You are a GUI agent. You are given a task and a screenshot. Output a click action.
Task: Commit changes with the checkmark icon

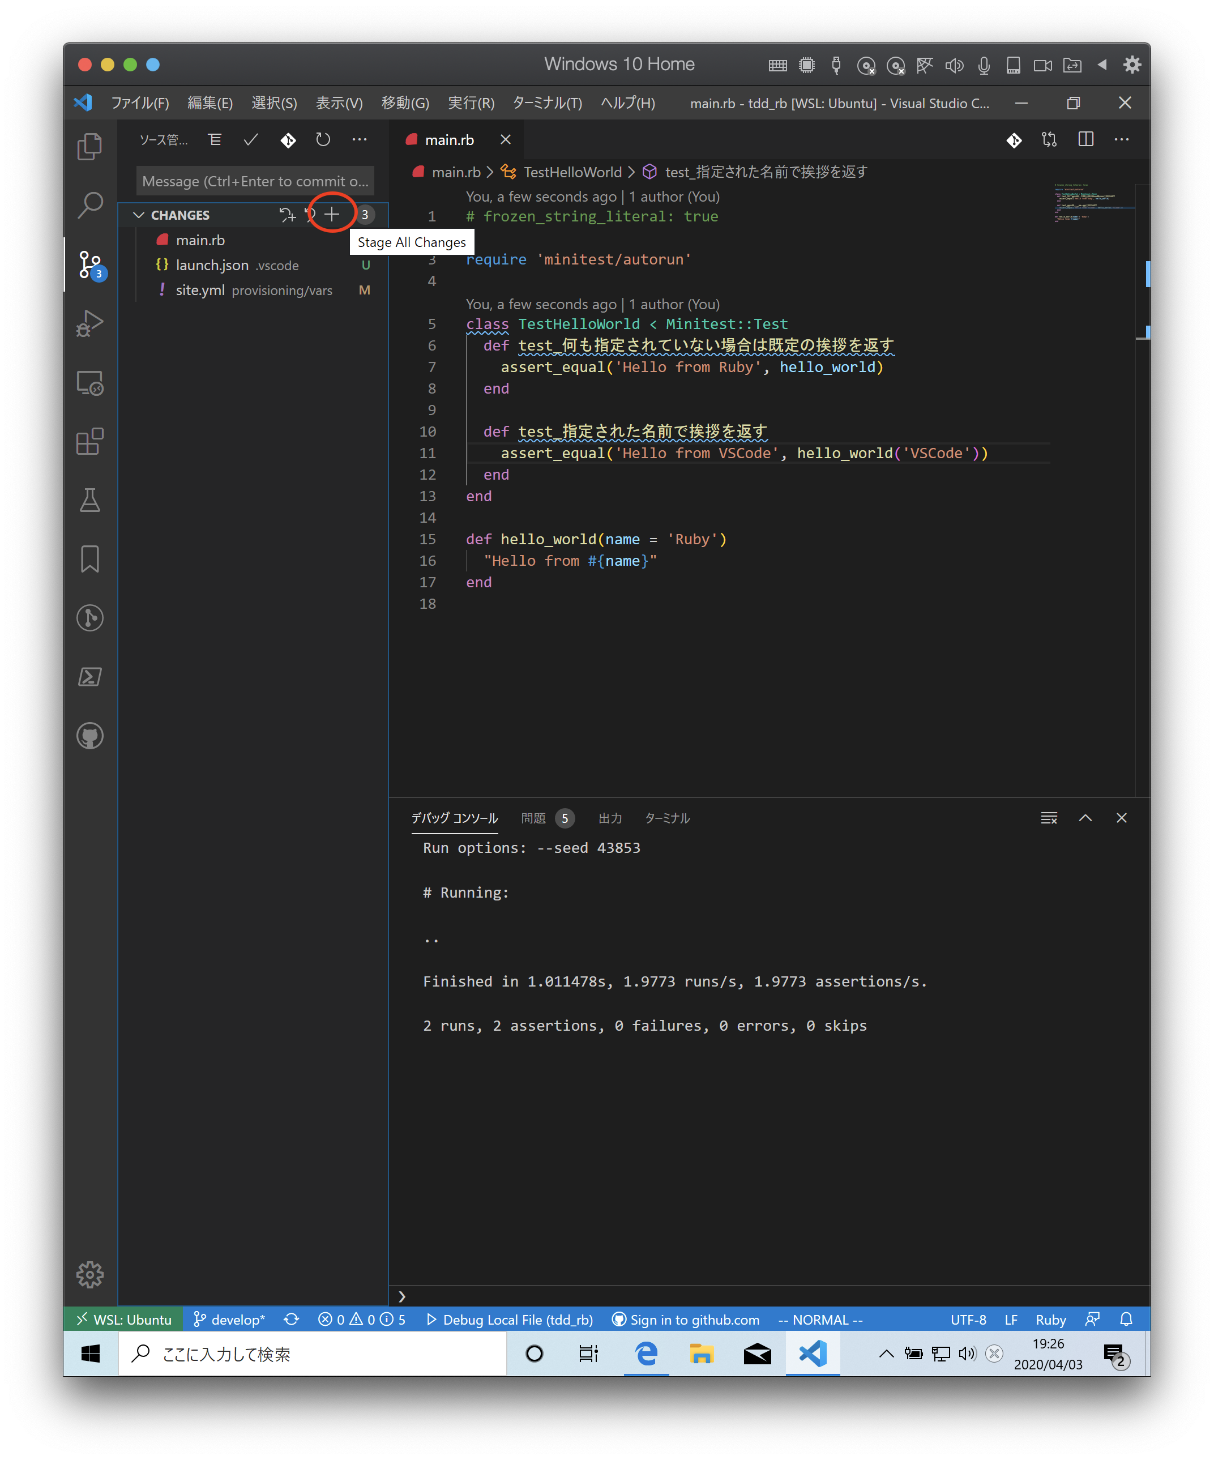point(250,139)
